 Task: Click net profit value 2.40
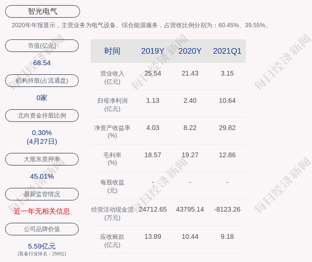[190, 100]
